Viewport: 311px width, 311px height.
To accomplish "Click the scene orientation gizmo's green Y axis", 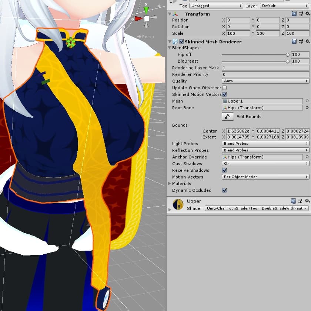I will click(147, 9).
